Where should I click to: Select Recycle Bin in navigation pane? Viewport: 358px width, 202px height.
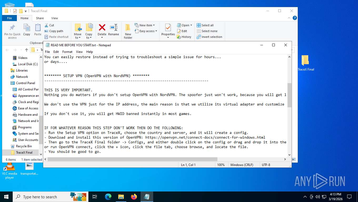24,146
